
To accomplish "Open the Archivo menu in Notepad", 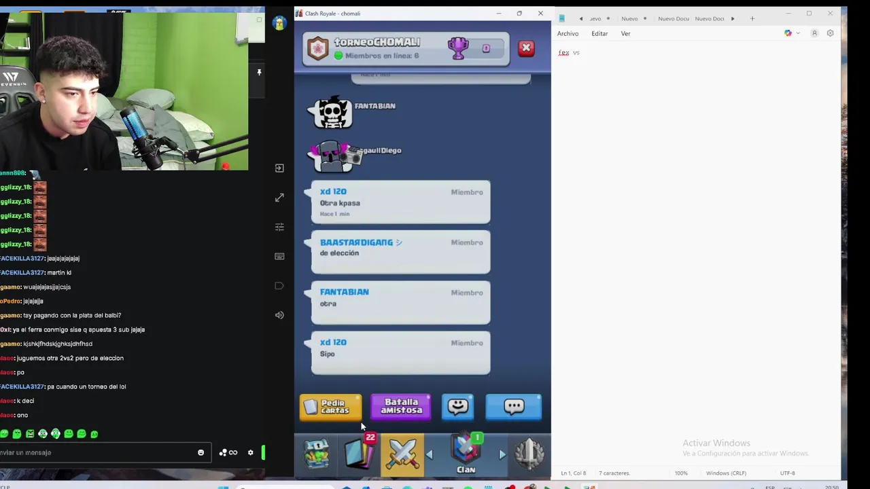I will pos(568,33).
